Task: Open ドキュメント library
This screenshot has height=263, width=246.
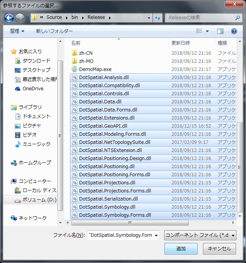Action: (33, 116)
